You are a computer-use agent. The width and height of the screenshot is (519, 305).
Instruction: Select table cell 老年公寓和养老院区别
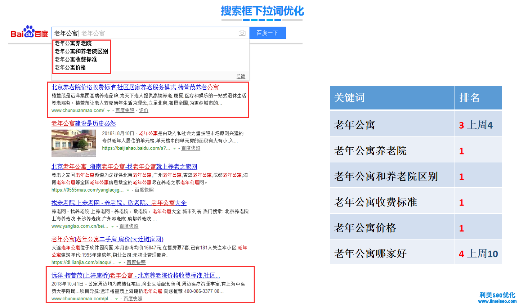click(x=392, y=176)
